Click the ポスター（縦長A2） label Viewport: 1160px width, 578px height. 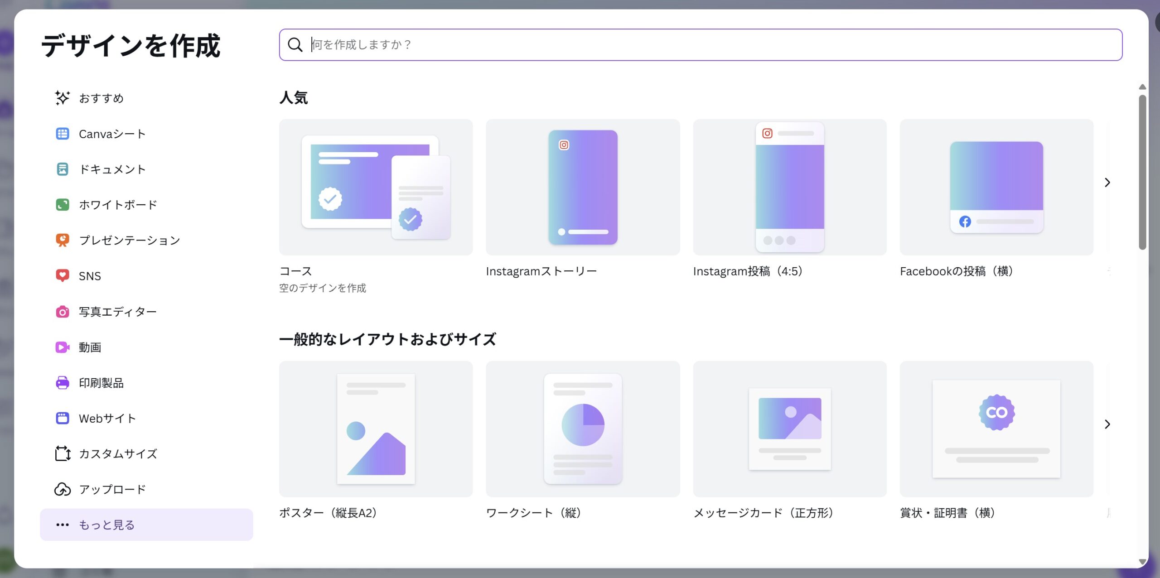(329, 513)
